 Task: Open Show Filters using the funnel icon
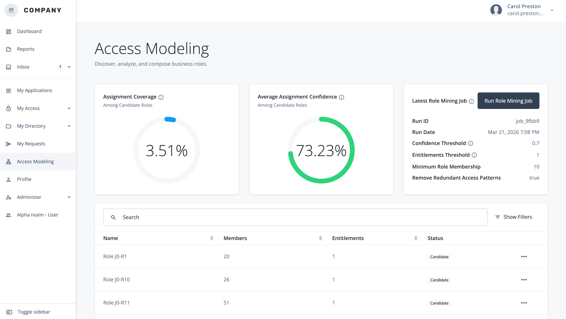click(x=498, y=217)
